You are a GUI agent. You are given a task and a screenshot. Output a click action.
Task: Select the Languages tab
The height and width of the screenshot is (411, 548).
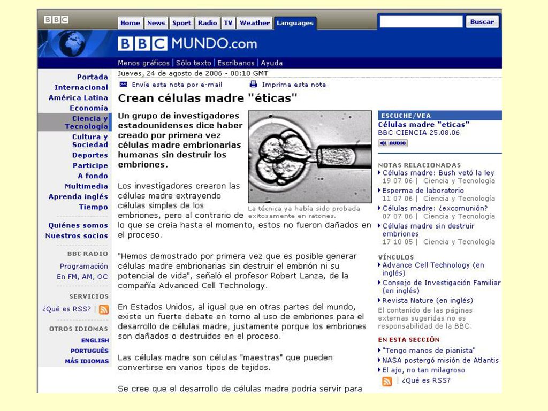click(x=295, y=22)
